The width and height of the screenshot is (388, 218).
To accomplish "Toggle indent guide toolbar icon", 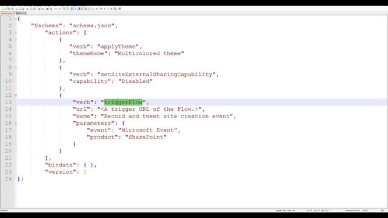I will (x=79, y=8).
